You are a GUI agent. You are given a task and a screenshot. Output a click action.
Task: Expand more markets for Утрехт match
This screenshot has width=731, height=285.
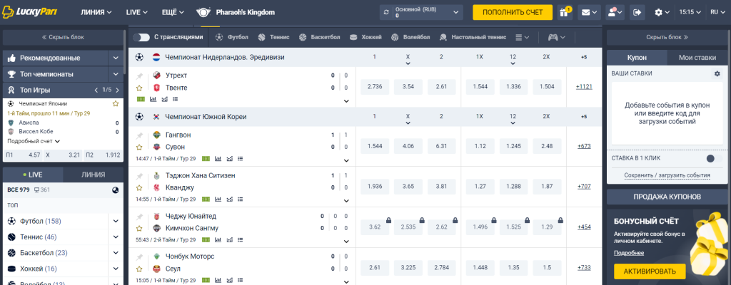point(346,100)
